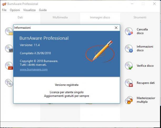This screenshot has height=128, width=161.
Task: Click the BurnAware Professional heading in dialog
Action: pyautogui.click(x=44, y=38)
